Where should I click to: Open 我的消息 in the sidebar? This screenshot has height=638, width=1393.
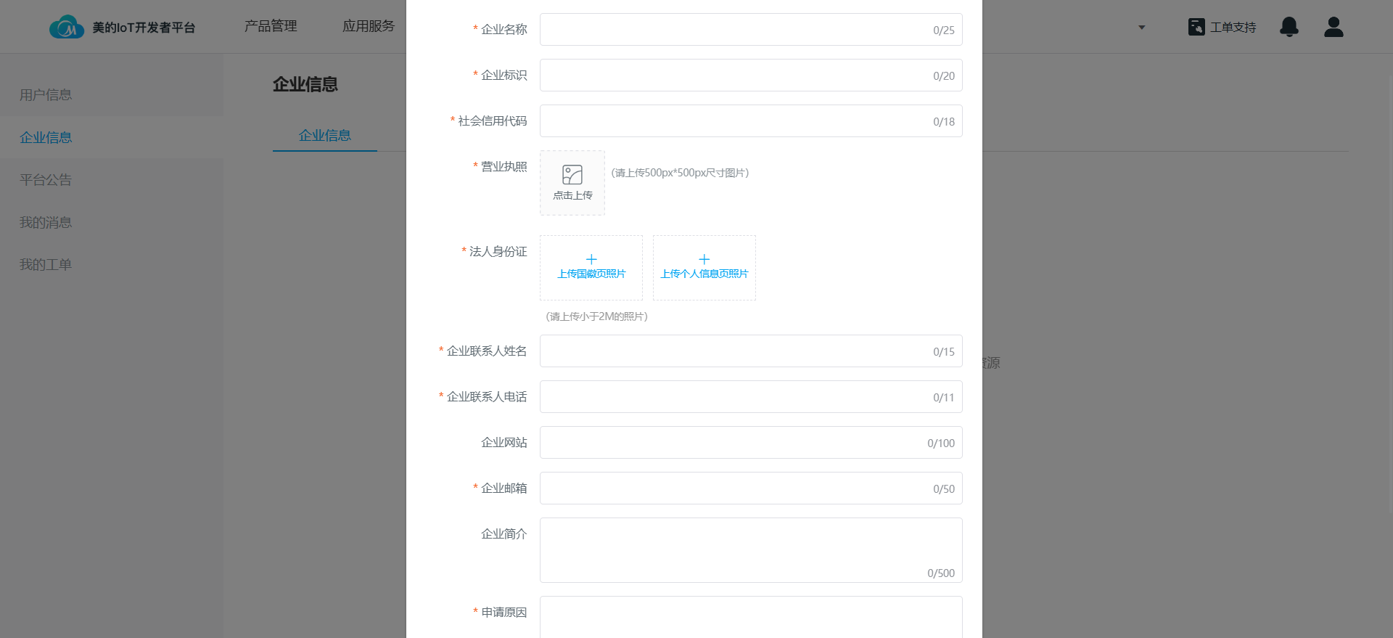tap(46, 223)
